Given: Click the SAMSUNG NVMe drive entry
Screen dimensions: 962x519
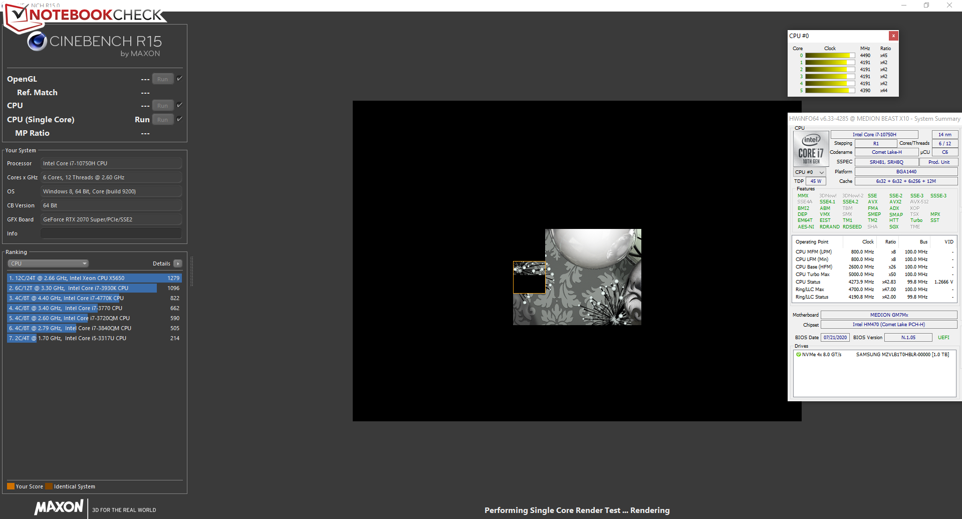Looking at the screenshot, I should coord(874,355).
